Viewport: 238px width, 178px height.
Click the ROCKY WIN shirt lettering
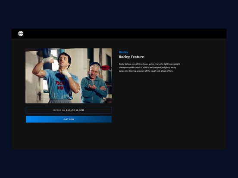point(60,84)
